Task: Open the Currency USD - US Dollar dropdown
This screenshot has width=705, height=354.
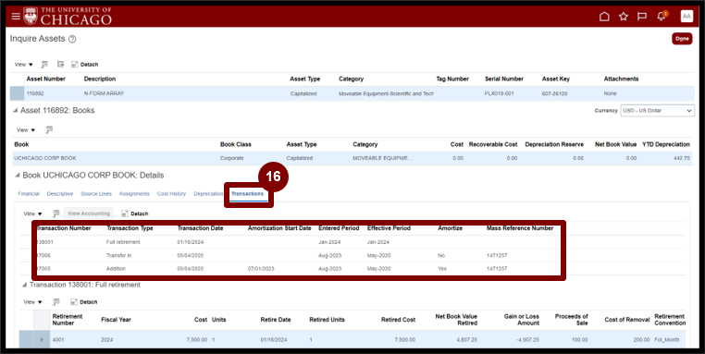Action: click(x=657, y=111)
